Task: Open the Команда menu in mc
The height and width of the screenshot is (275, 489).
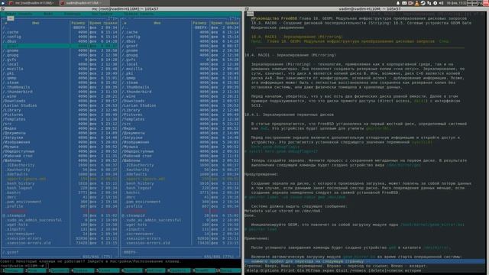Action: coord(73,14)
